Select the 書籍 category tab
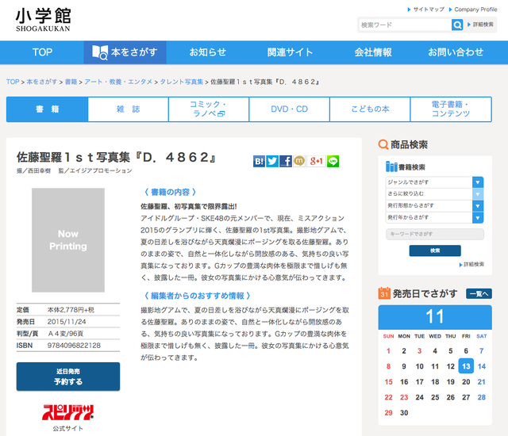The height and width of the screenshot is (436, 508). click(48, 109)
